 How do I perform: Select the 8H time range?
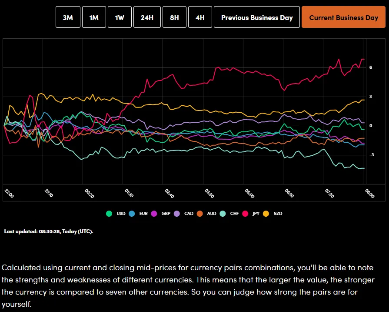coord(174,17)
